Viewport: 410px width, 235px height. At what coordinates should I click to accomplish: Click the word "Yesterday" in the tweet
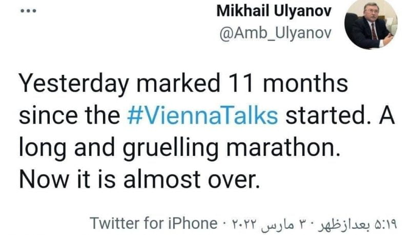click(71, 83)
